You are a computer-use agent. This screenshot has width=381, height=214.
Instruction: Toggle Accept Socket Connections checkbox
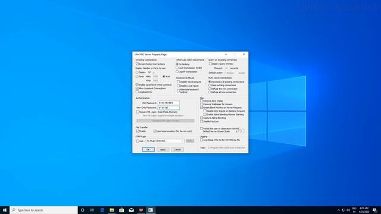(137, 64)
